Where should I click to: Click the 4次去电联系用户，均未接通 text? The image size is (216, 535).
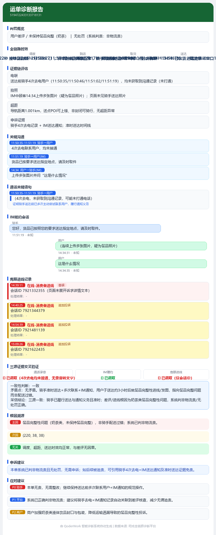[34, 148]
